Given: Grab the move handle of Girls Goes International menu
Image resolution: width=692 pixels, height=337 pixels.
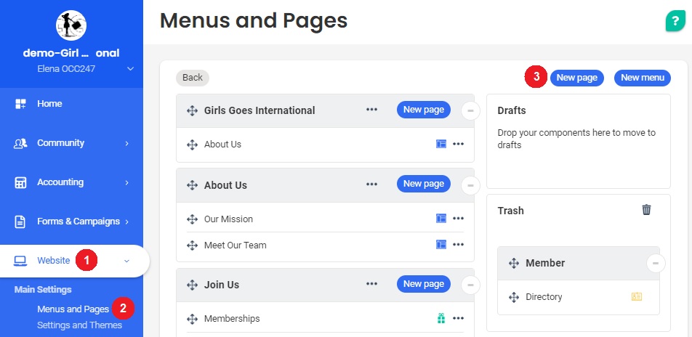Looking at the screenshot, I should point(192,110).
